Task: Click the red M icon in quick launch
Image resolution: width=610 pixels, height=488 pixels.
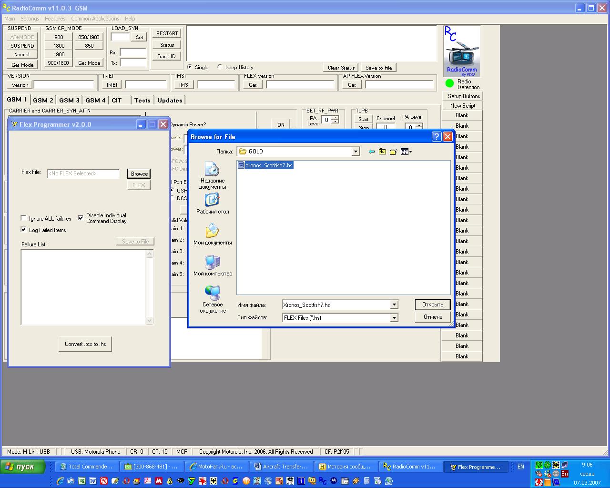Action: coord(159,481)
